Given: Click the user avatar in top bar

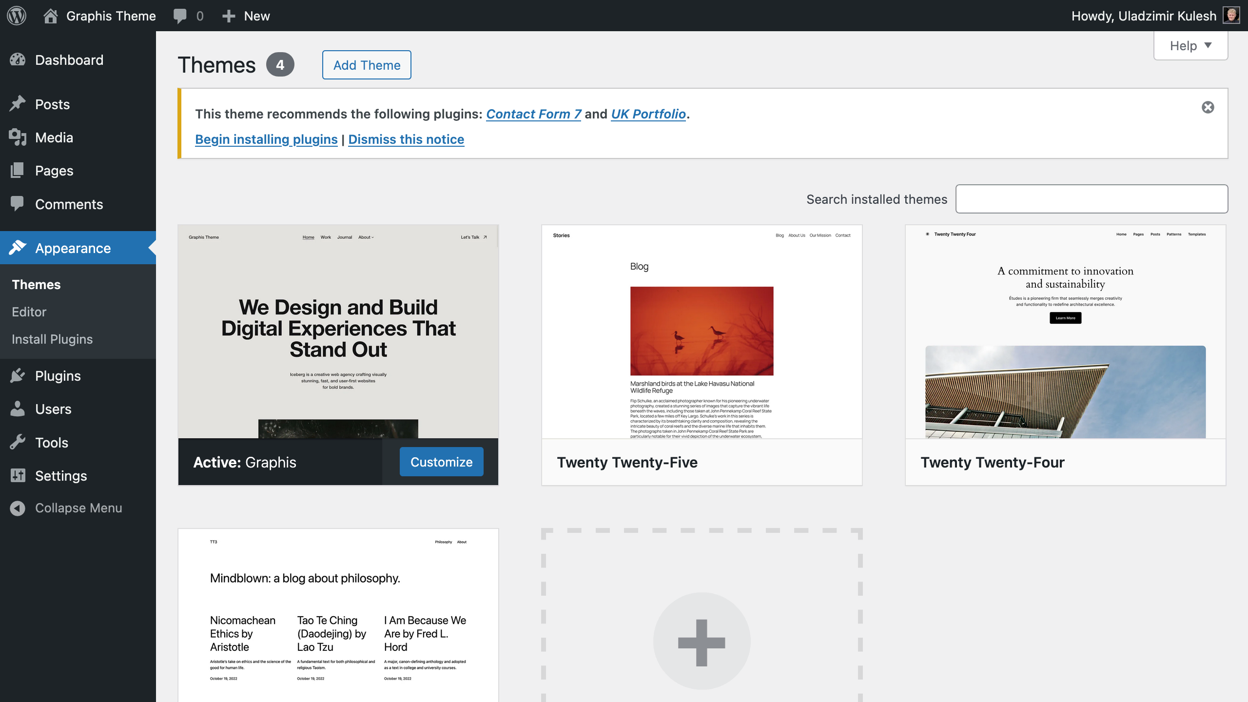Looking at the screenshot, I should 1231,16.
